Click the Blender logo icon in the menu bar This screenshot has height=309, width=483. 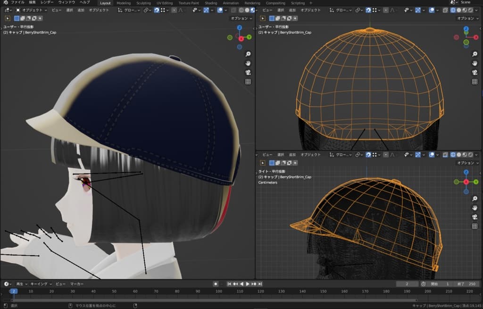click(5, 2)
